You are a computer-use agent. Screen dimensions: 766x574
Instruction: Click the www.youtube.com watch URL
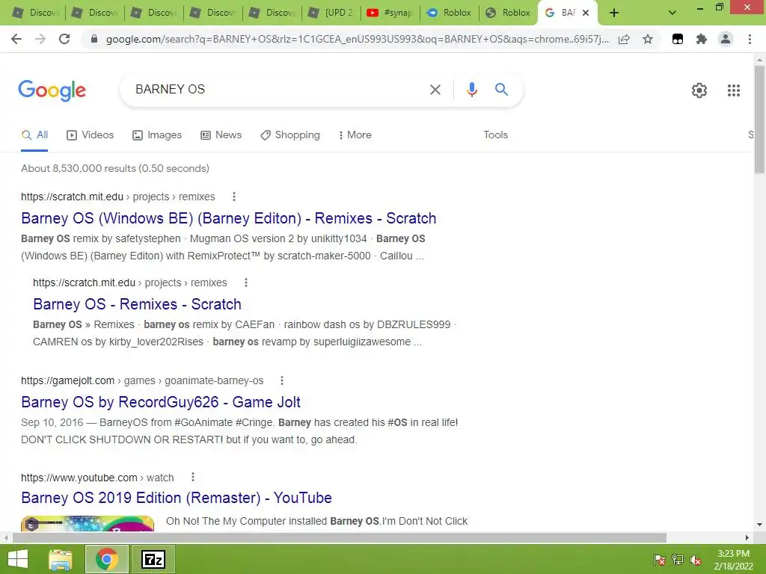[97, 478]
